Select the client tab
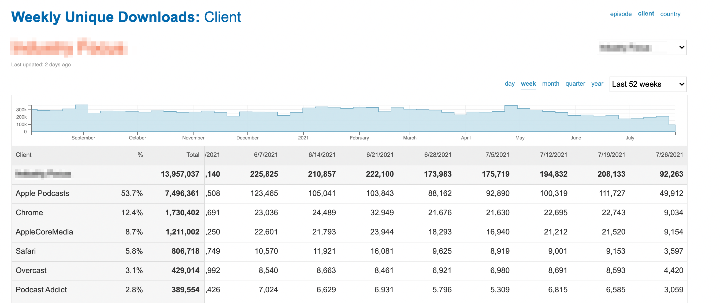 click(646, 14)
